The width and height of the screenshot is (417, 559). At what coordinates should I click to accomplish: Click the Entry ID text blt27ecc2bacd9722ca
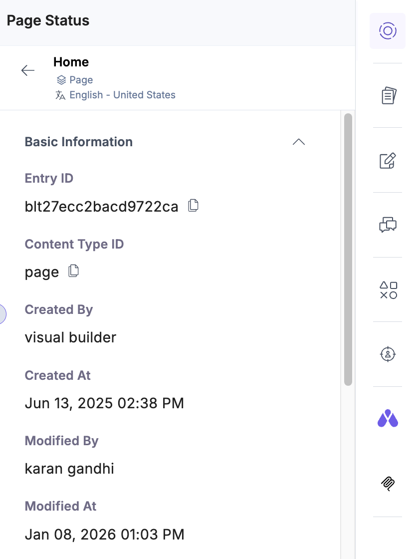click(101, 207)
